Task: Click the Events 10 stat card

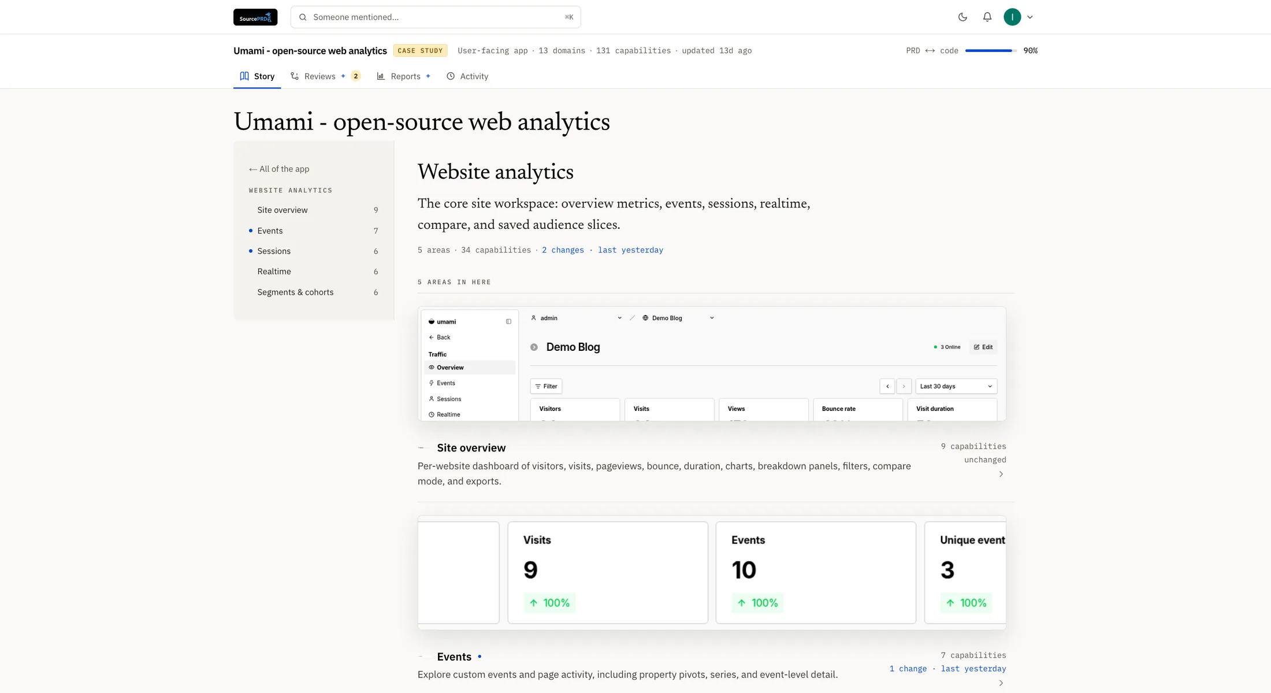Action: point(816,573)
